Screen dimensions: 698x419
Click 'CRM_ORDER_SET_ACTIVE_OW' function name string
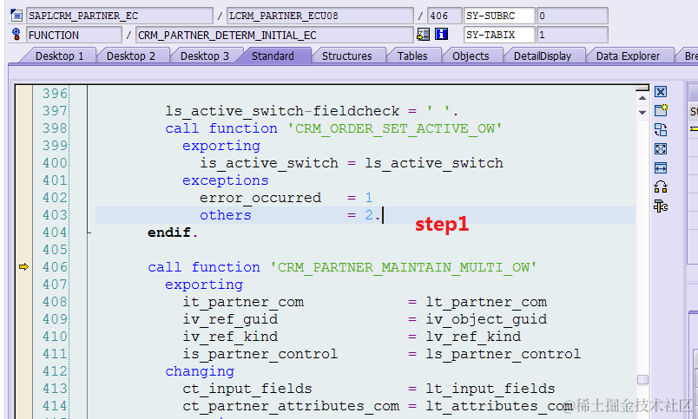[x=394, y=128]
